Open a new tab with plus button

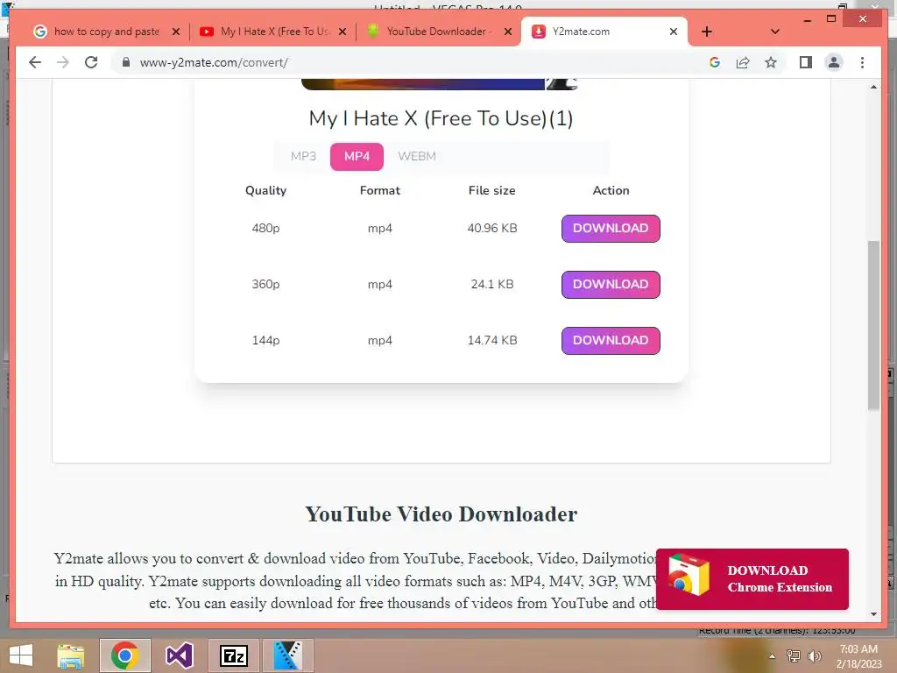[x=707, y=32]
